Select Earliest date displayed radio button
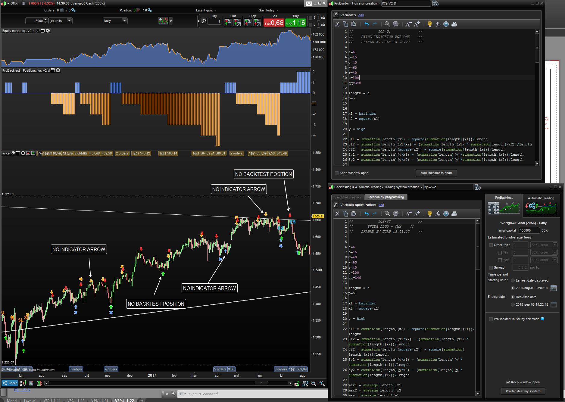The width and height of the screenshot is (565, 402). pos(513,281)
